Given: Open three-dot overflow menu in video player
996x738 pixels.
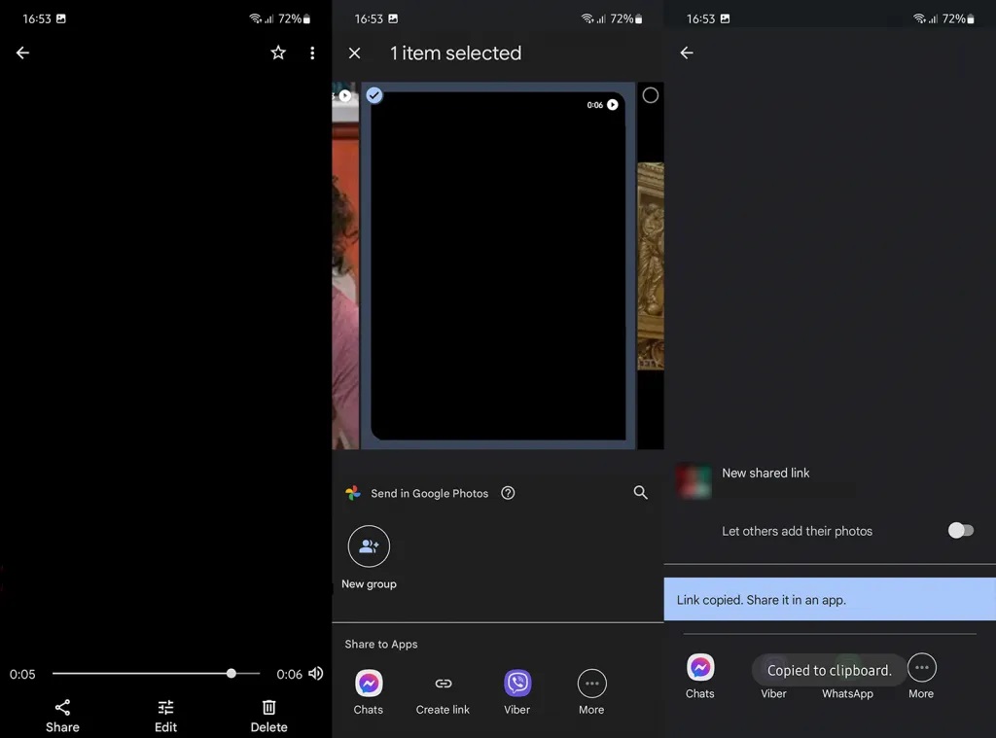Looking at the screenshot, I should click(312, 53).
